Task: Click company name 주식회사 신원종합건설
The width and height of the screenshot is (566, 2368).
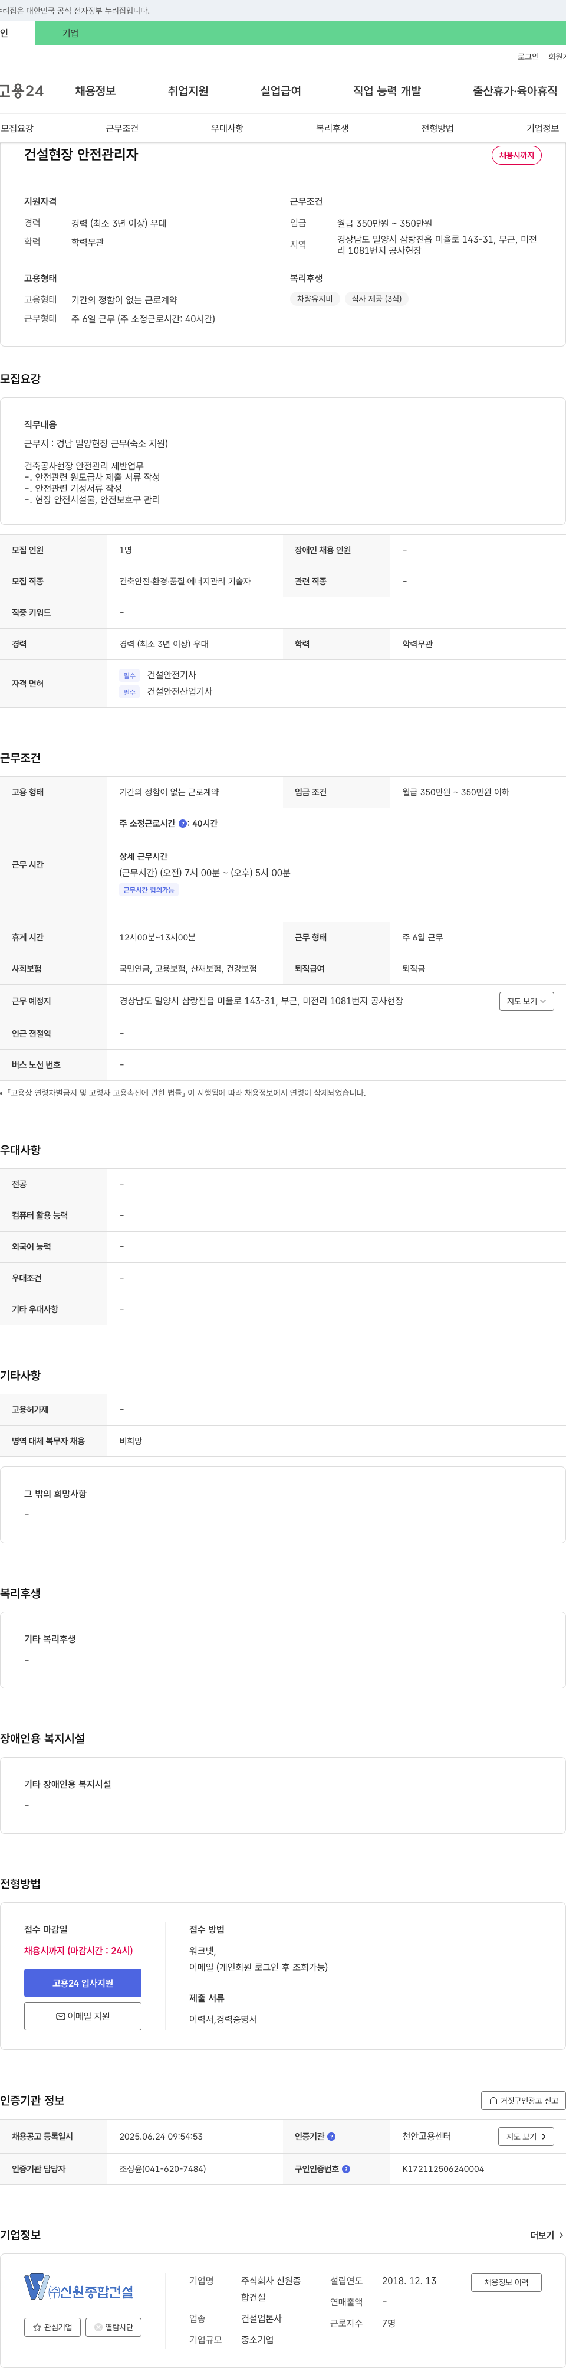Action: tap(271, 2289)
